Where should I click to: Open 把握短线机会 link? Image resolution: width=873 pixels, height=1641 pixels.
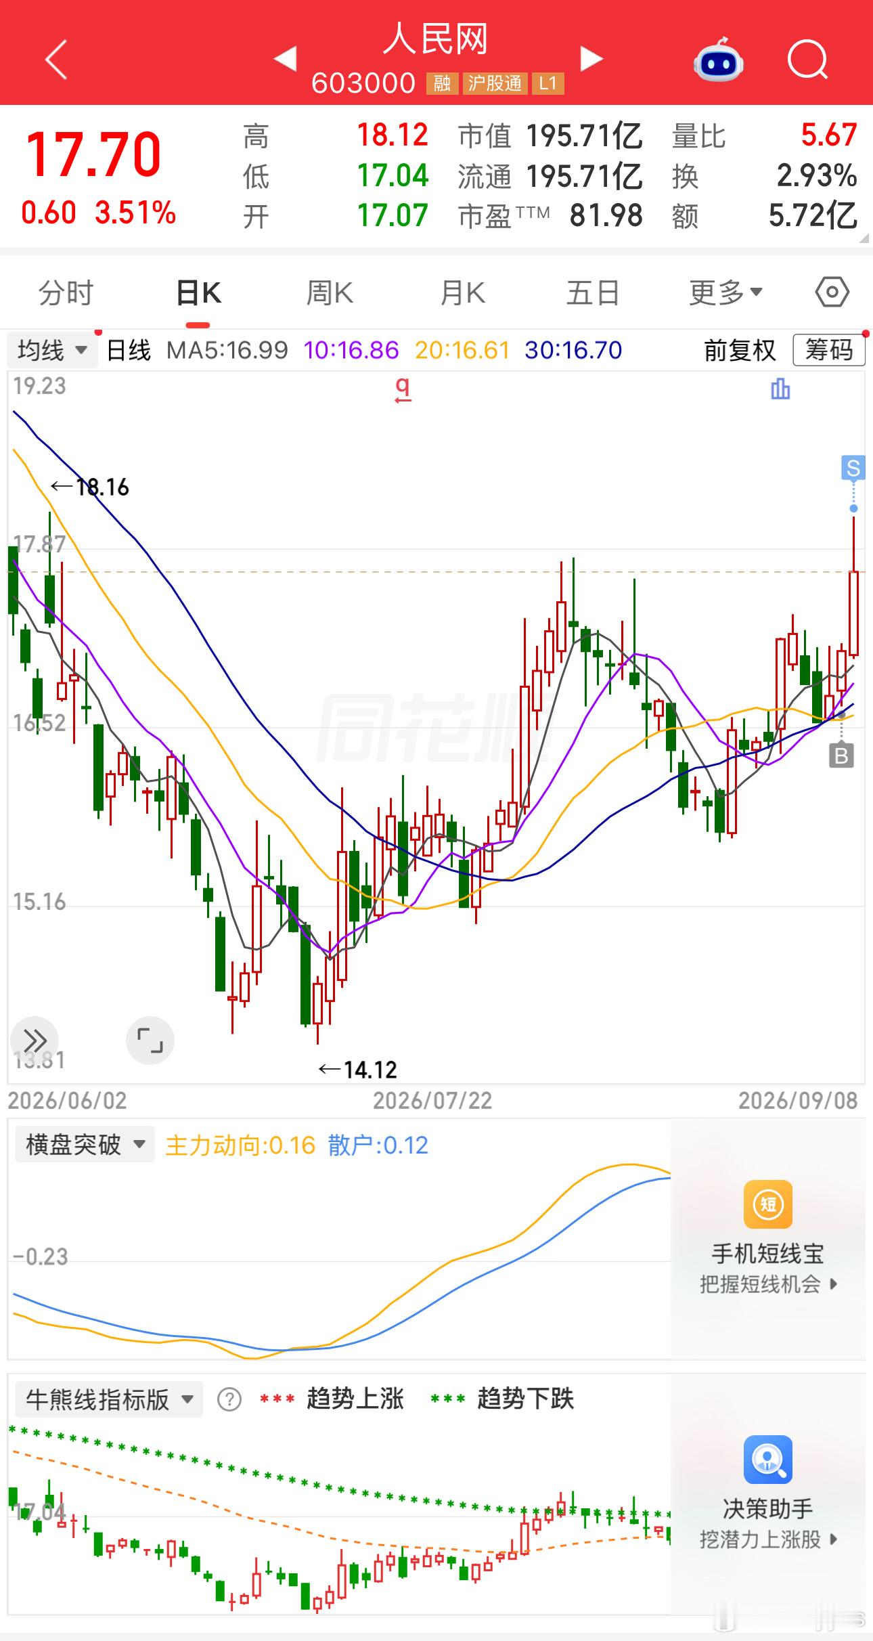point(769,1284)
